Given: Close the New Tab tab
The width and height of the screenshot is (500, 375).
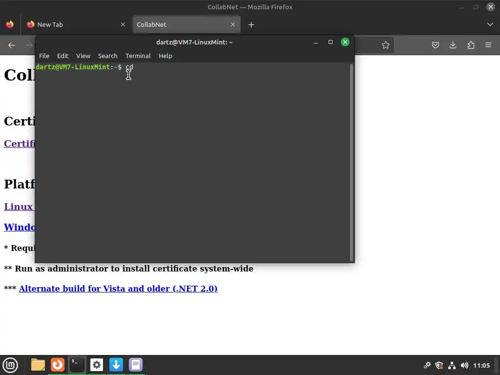Looking at the screenshot, I should point(123,24).
